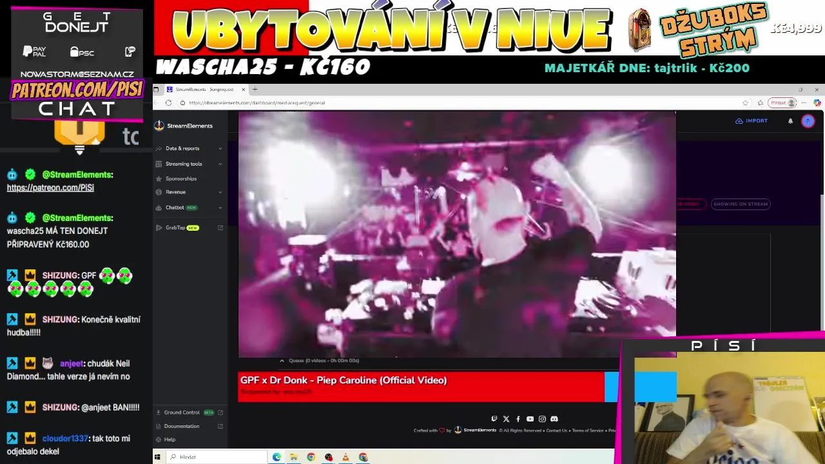Open the Twitch footer icon
Viewport: 825px width, 464px height.
click(x=494, y=419)
